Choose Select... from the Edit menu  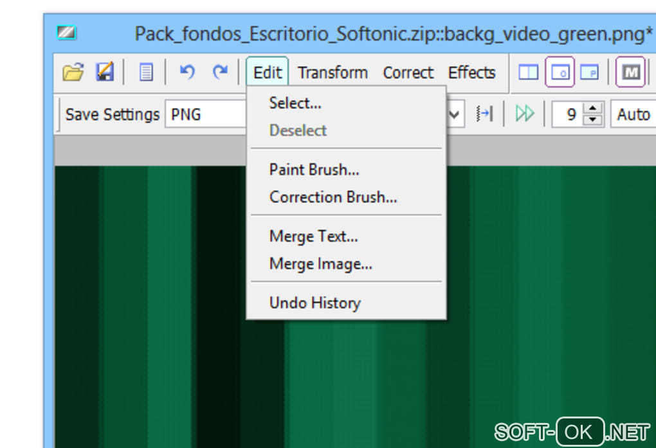click(x=346, y=103)
